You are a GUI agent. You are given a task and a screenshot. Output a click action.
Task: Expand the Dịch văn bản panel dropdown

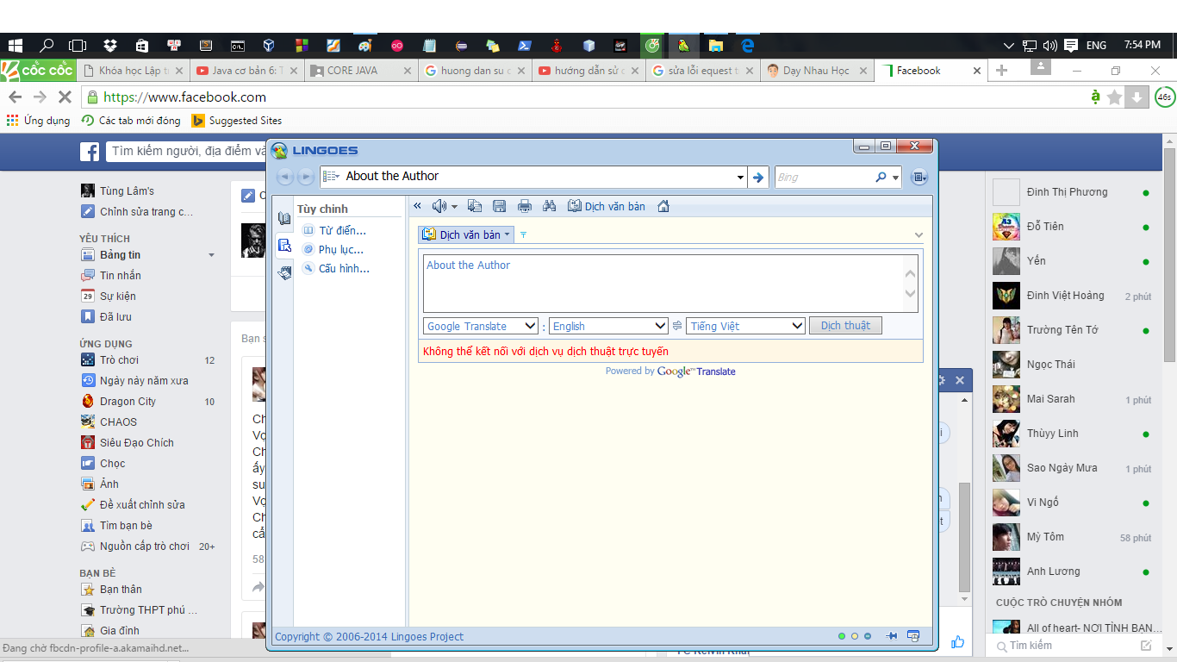pyautogui.click(x=508, y=234)
